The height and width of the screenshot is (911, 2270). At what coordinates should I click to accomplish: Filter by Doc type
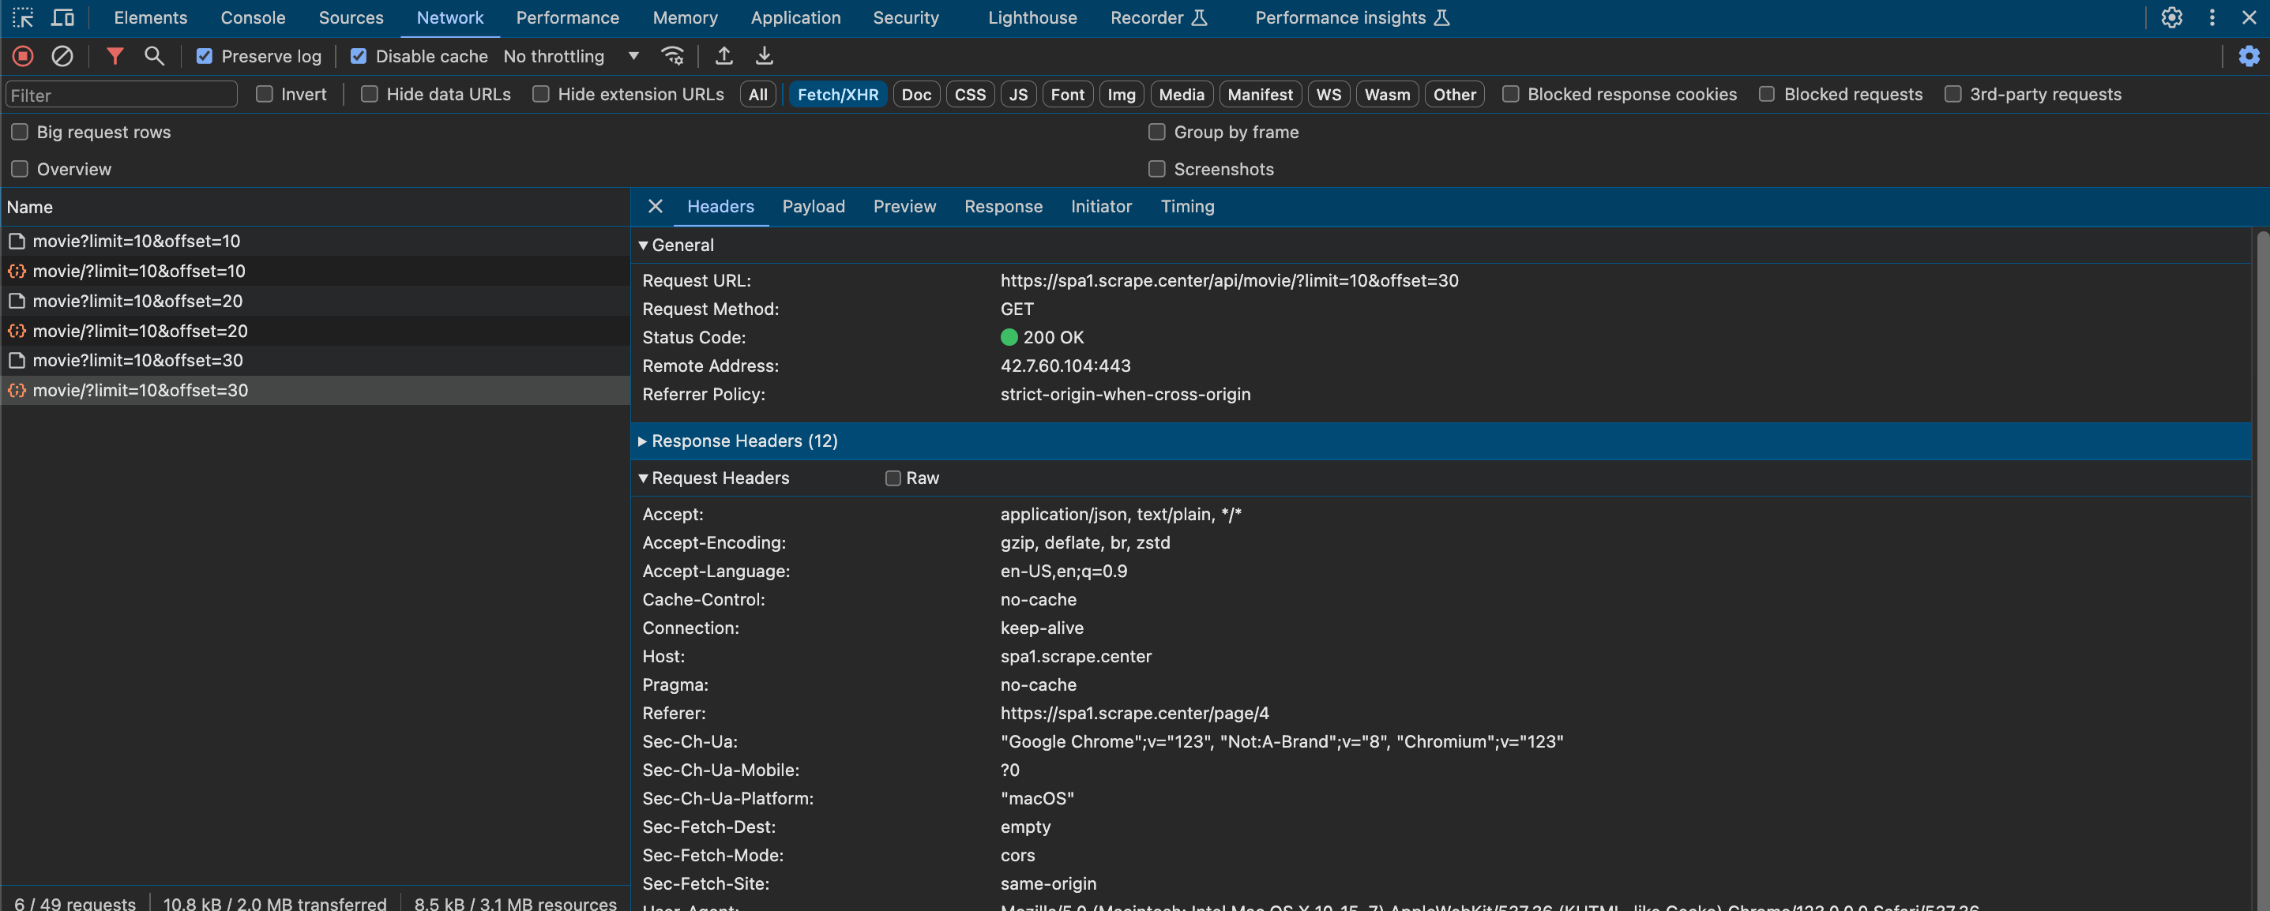[916, 94]
